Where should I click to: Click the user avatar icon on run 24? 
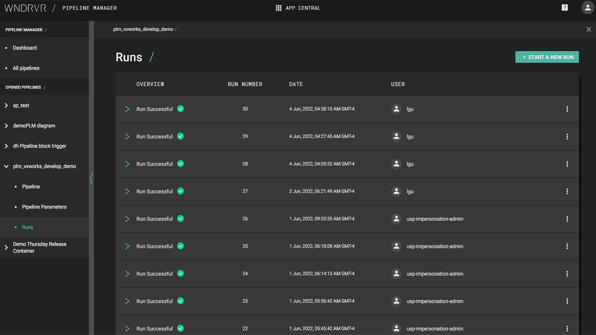tap(396, 274)
